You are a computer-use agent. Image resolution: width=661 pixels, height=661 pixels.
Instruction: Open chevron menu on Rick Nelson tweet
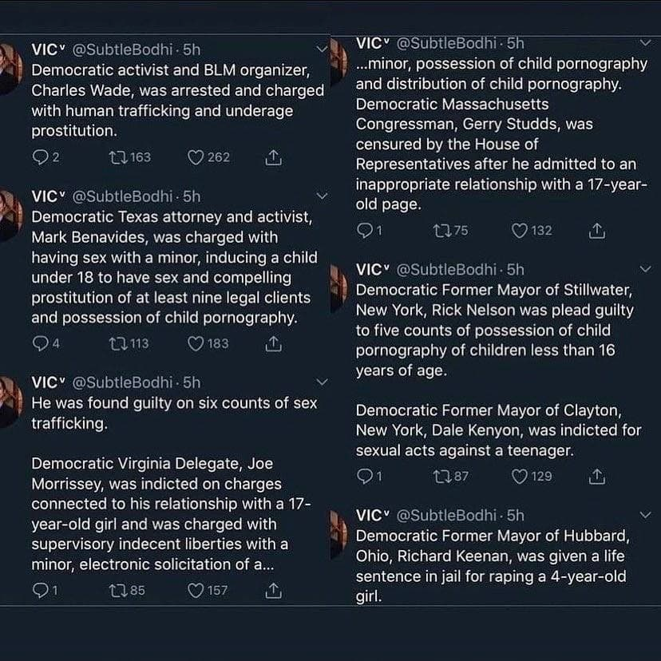point(646,270)
